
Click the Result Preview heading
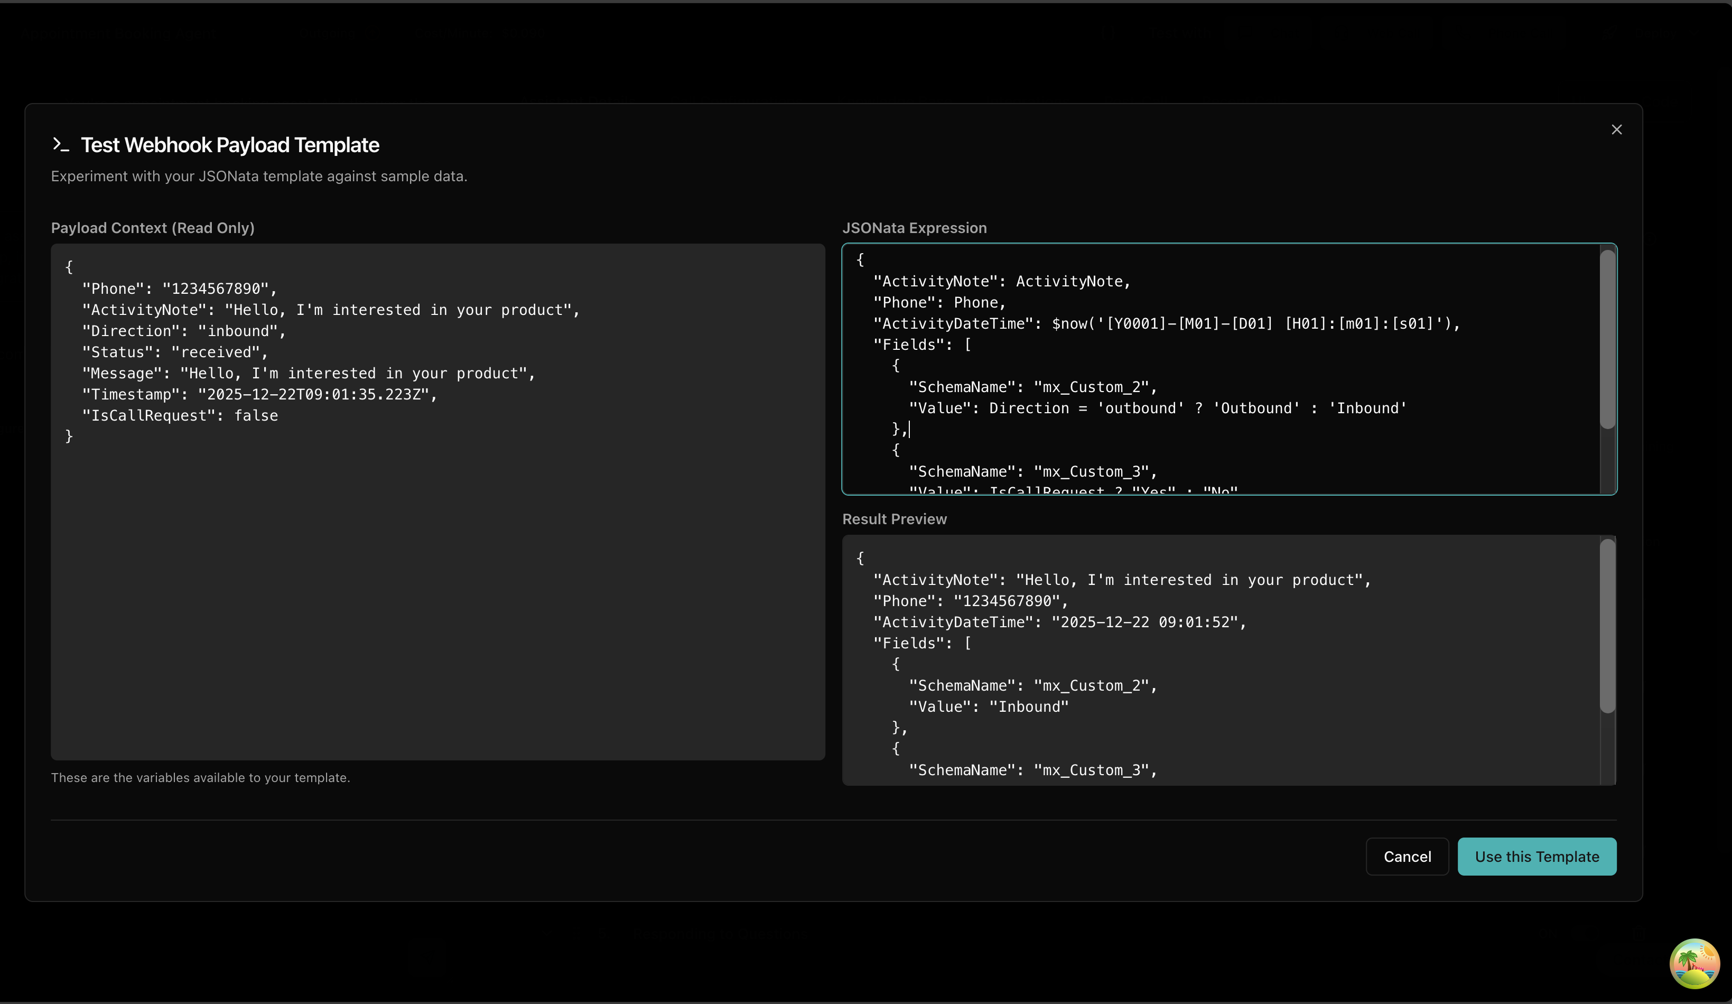[894, 519]
